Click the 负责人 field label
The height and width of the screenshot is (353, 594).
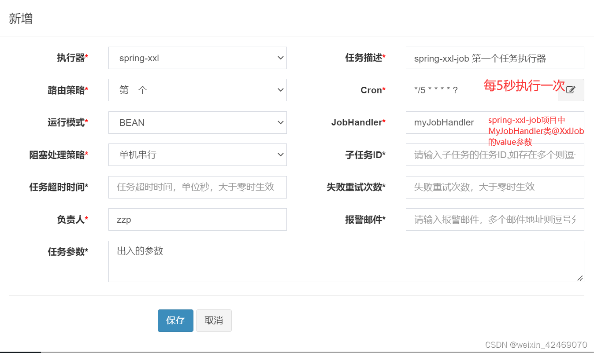pos(72,219)
